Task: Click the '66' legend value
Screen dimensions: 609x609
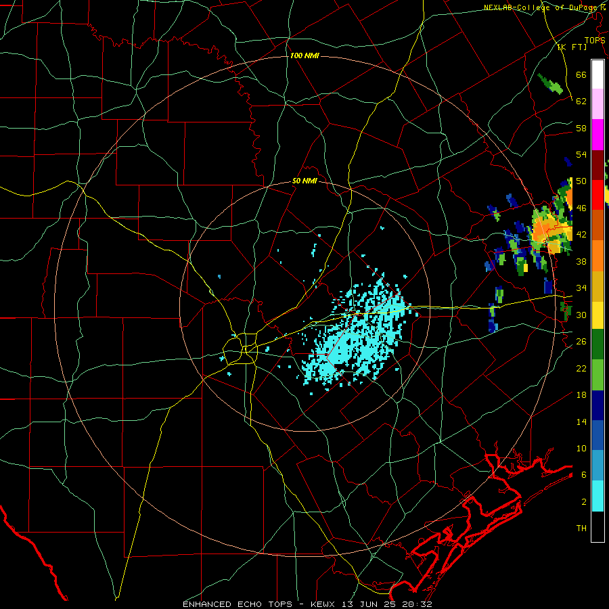Action: pyautogui.click(x=581, y=75)
